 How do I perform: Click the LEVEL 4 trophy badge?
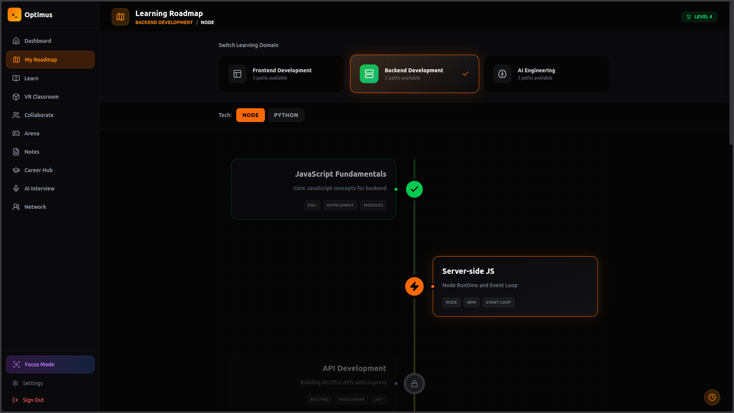click(x=699, y=17)
